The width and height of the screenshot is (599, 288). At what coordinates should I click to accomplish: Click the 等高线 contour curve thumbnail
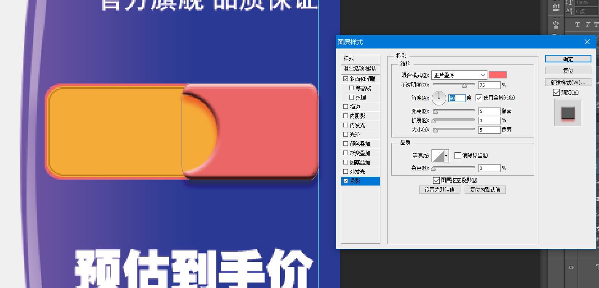(x=438, y=156)
